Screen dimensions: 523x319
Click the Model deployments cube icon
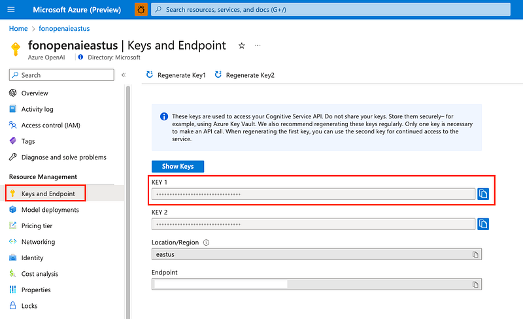[12, 210]
